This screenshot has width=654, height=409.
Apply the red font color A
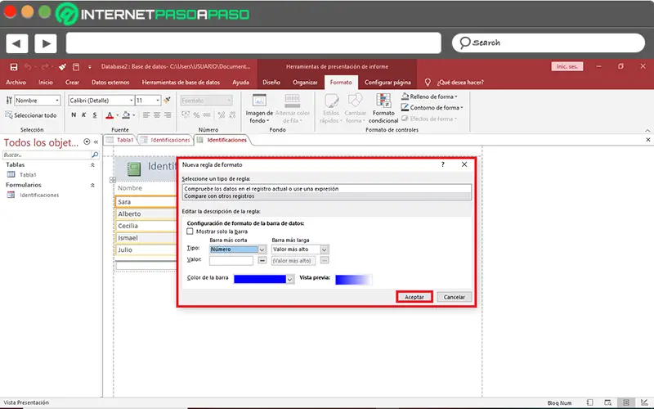tap(110, 115)
